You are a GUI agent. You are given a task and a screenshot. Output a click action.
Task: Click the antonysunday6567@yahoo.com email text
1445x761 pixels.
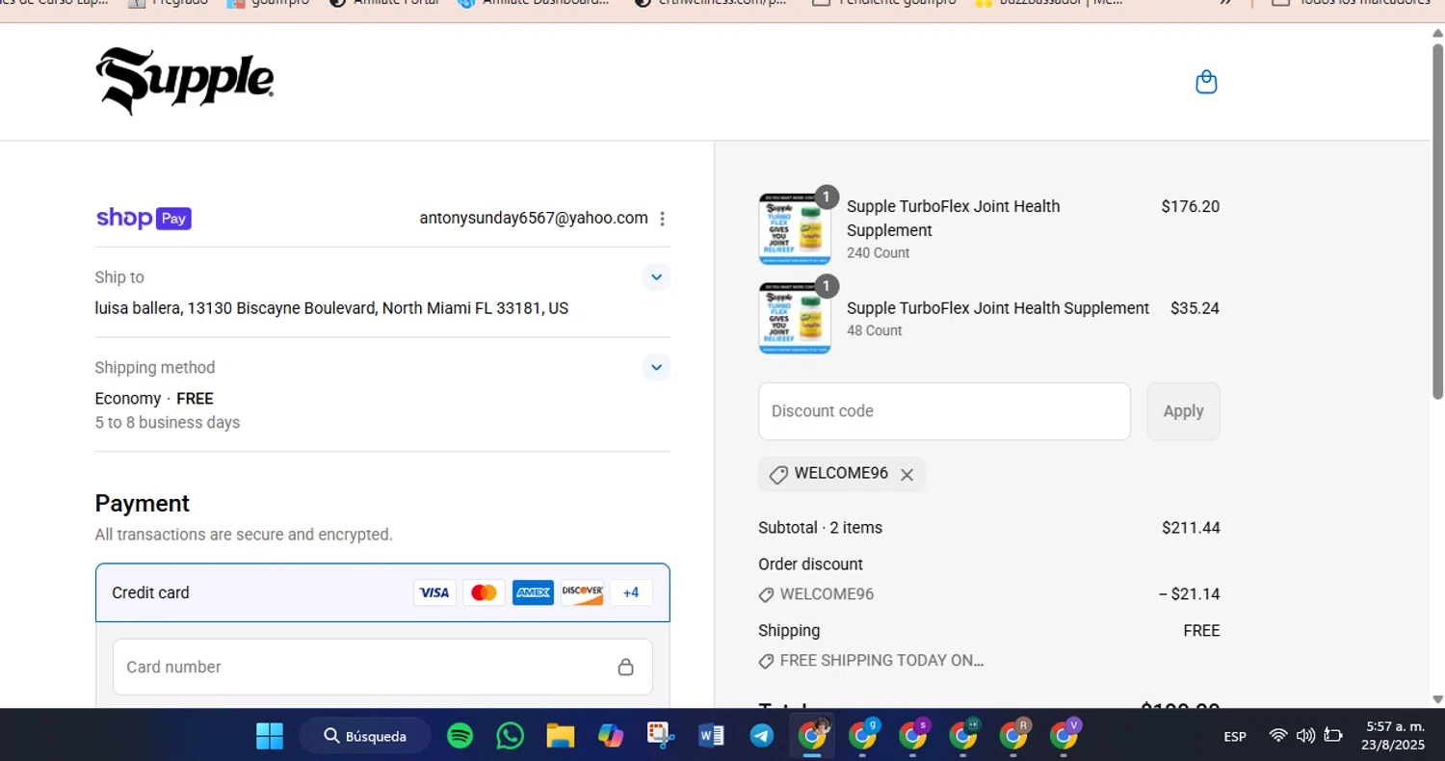pyautogui.click(x=534, y=218)
